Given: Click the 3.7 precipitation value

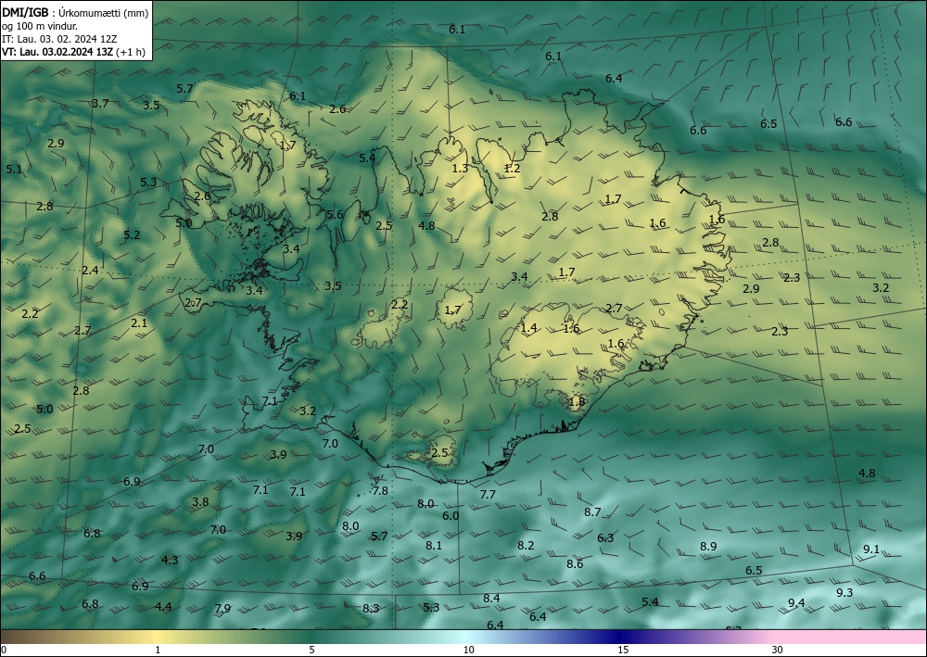Looking at the screenshot, I should tap(100, 104).
